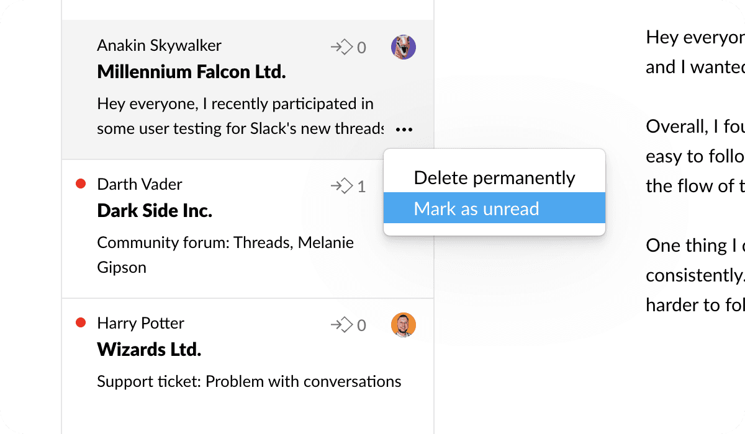The width and height of the screenshot is (745, 434).
Task: Click the red unread dot beside Darth Vader
Action: coord(80,184)
